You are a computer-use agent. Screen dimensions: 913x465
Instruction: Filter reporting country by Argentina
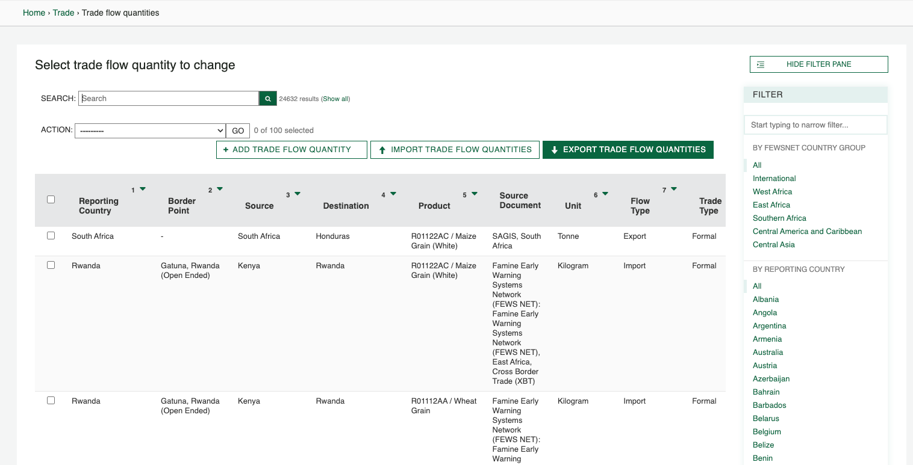pos(769,326)
